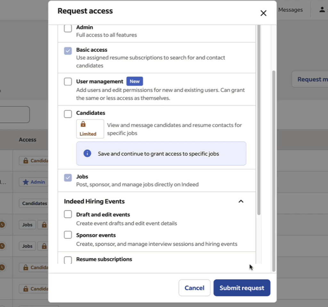Check the Sponsor events checkbox
Screen dimensions: 328x307
click(x=68, y=235)
